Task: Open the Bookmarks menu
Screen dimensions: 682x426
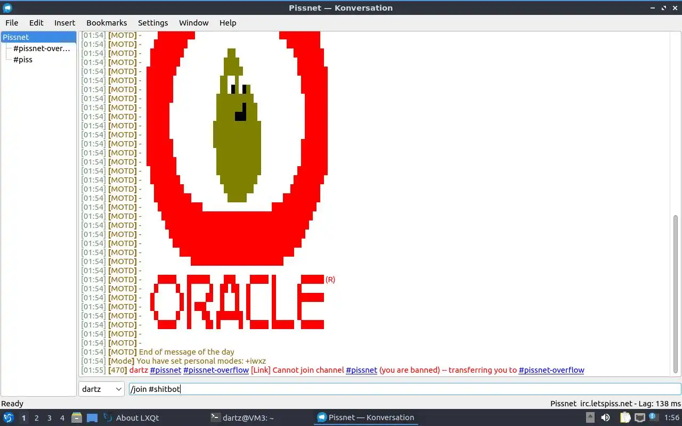Action: coord(107,23)
